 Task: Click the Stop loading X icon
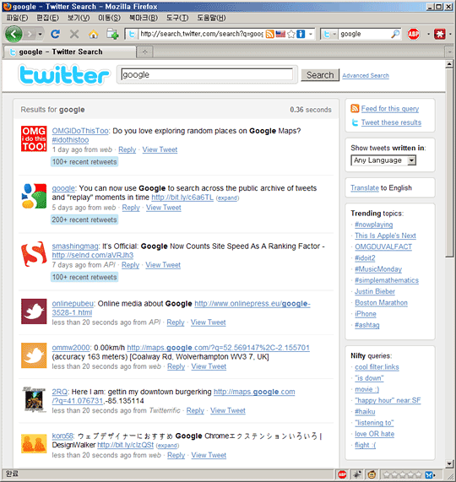point(74,34)
